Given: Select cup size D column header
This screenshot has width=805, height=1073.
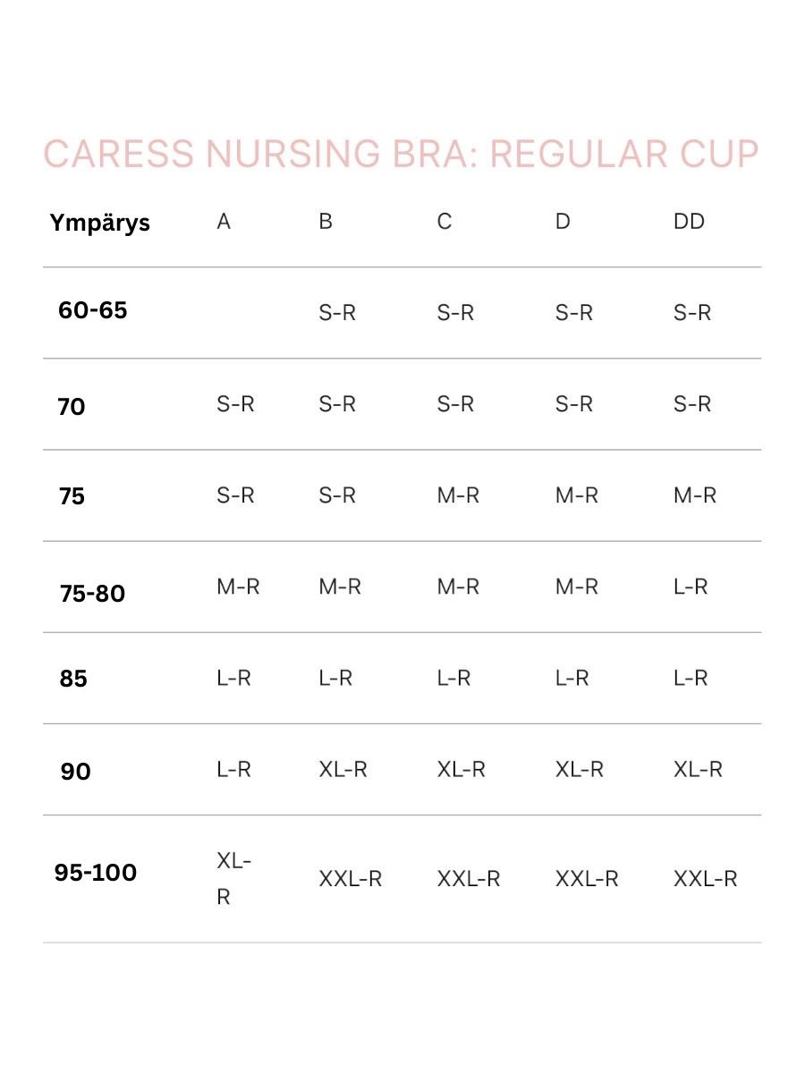Looking at the screenshot, I should pos(563,222).
